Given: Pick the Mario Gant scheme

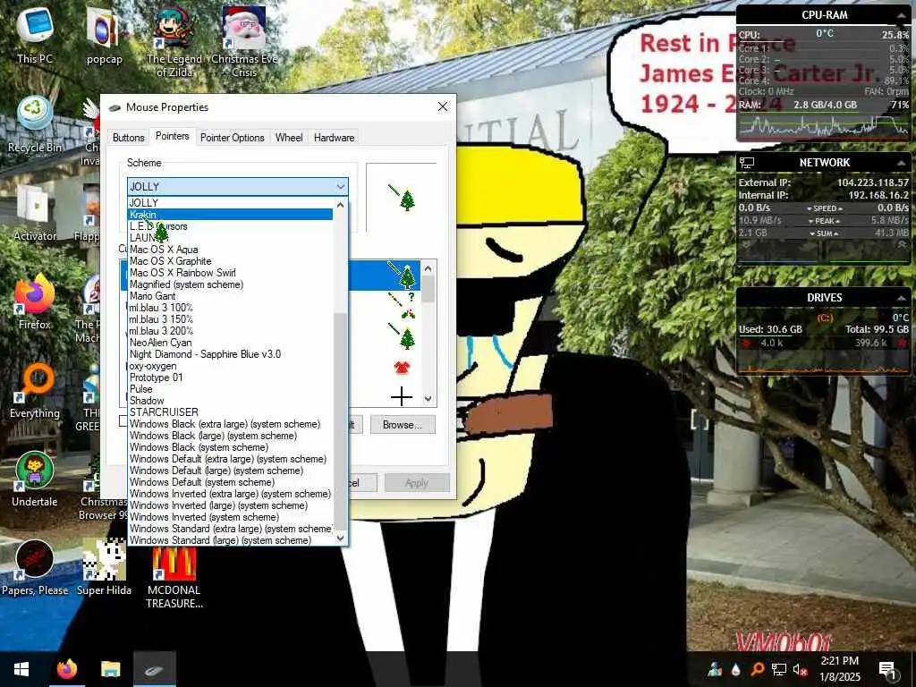Looking at the screenshot, I should (230, 296).
